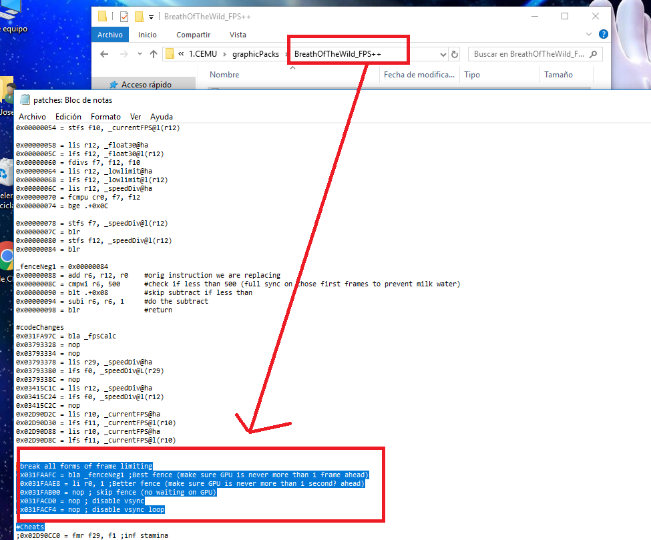Open Notepad Edición menu

(69, 117)
